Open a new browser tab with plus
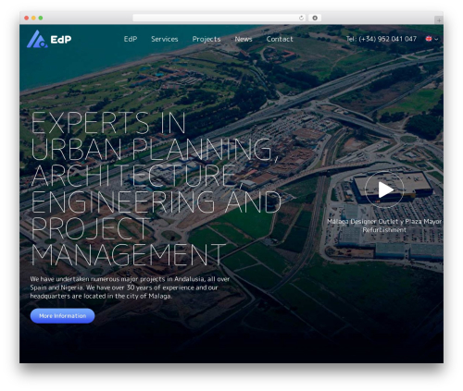 click(439, 20)
